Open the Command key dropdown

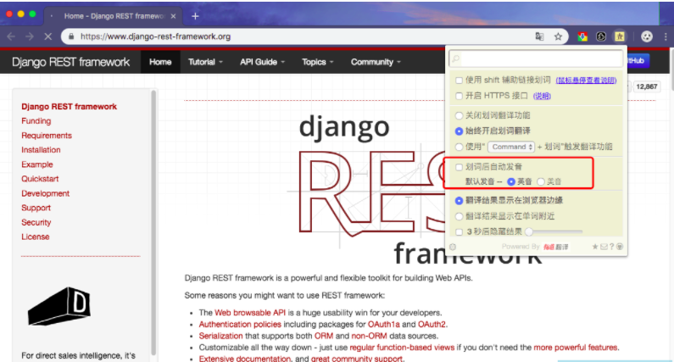tap(511, 147)
